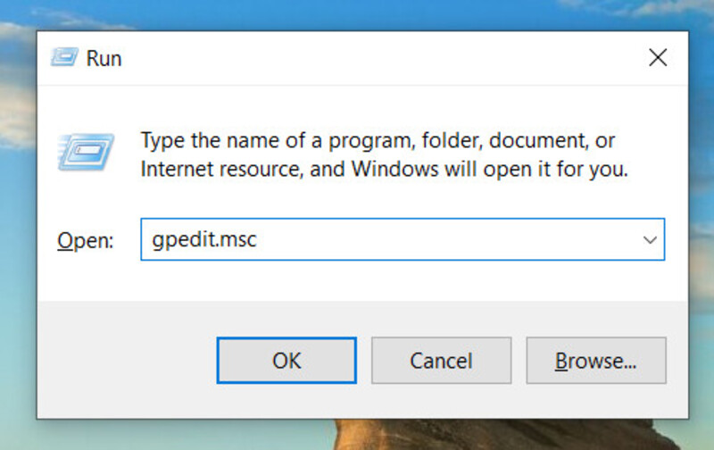
Task: Expand the Open combo box dropdown arrow
Action: click(x=650, y=239)
